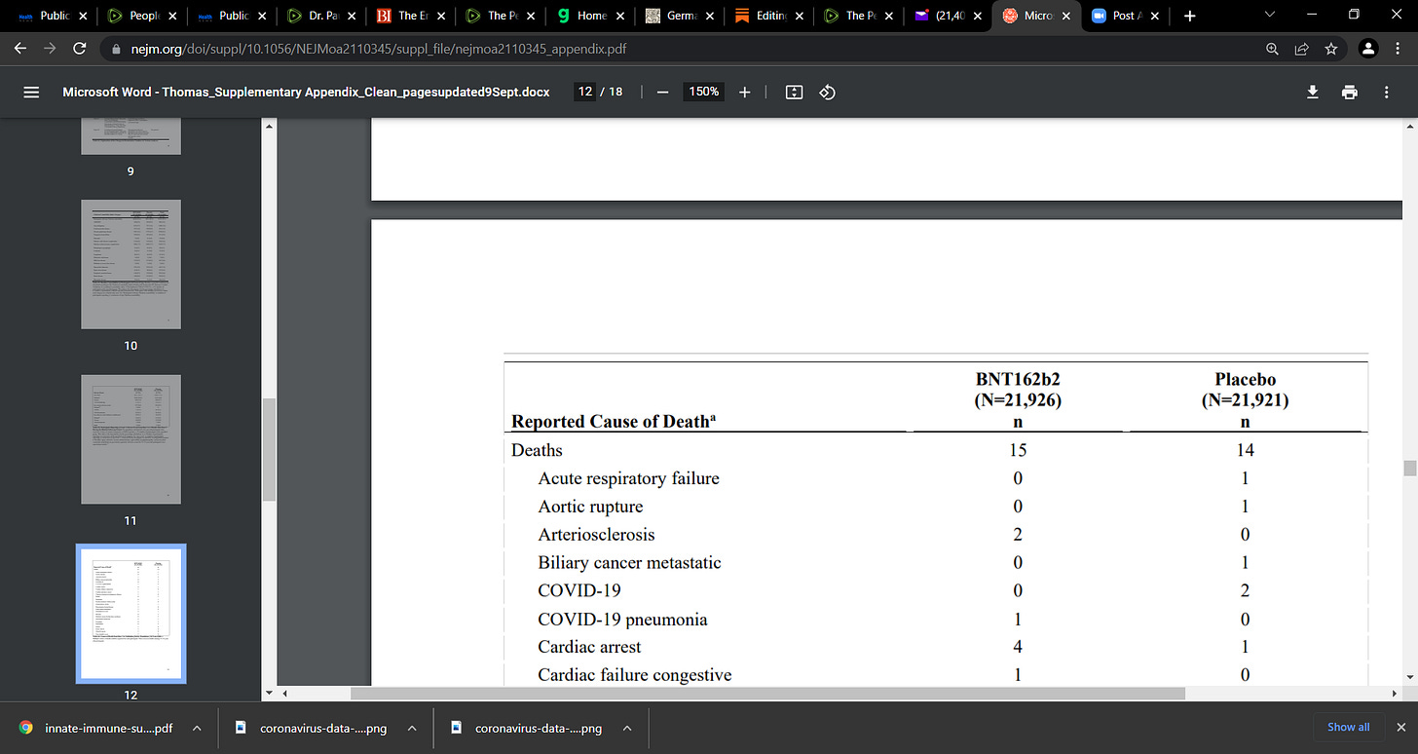
Task: Open a new browser tab
Action: coord(1189,16)
